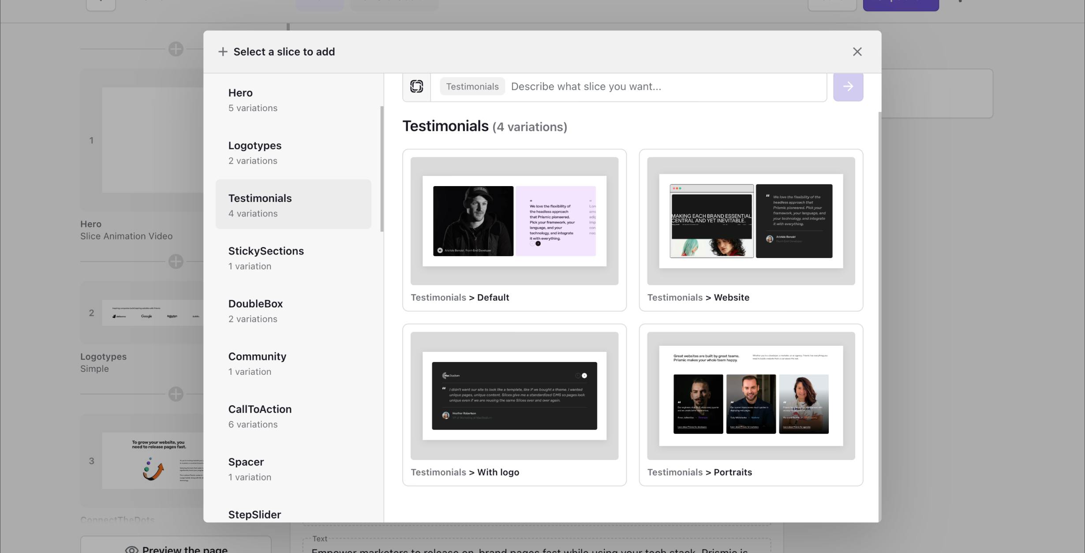
Task: Close the slice selection dialog
Action: 857,52
